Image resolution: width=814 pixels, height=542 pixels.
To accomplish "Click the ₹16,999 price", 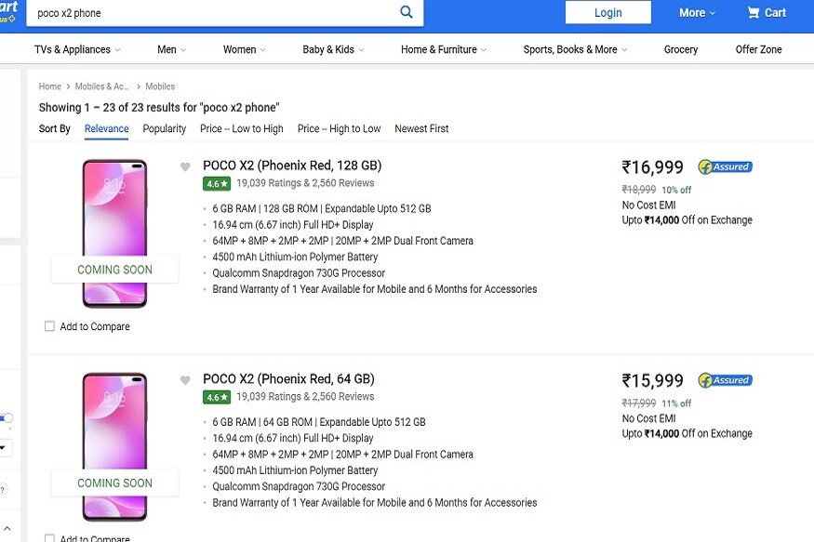I will pyautogui.click(x=652, y=167).
